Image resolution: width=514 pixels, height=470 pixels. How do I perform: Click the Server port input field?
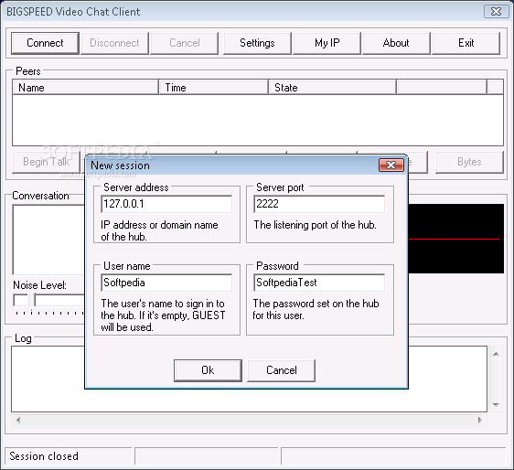coord(319,204)
